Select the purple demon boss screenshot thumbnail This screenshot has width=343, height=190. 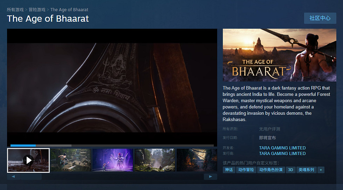[x=113, y=160]
